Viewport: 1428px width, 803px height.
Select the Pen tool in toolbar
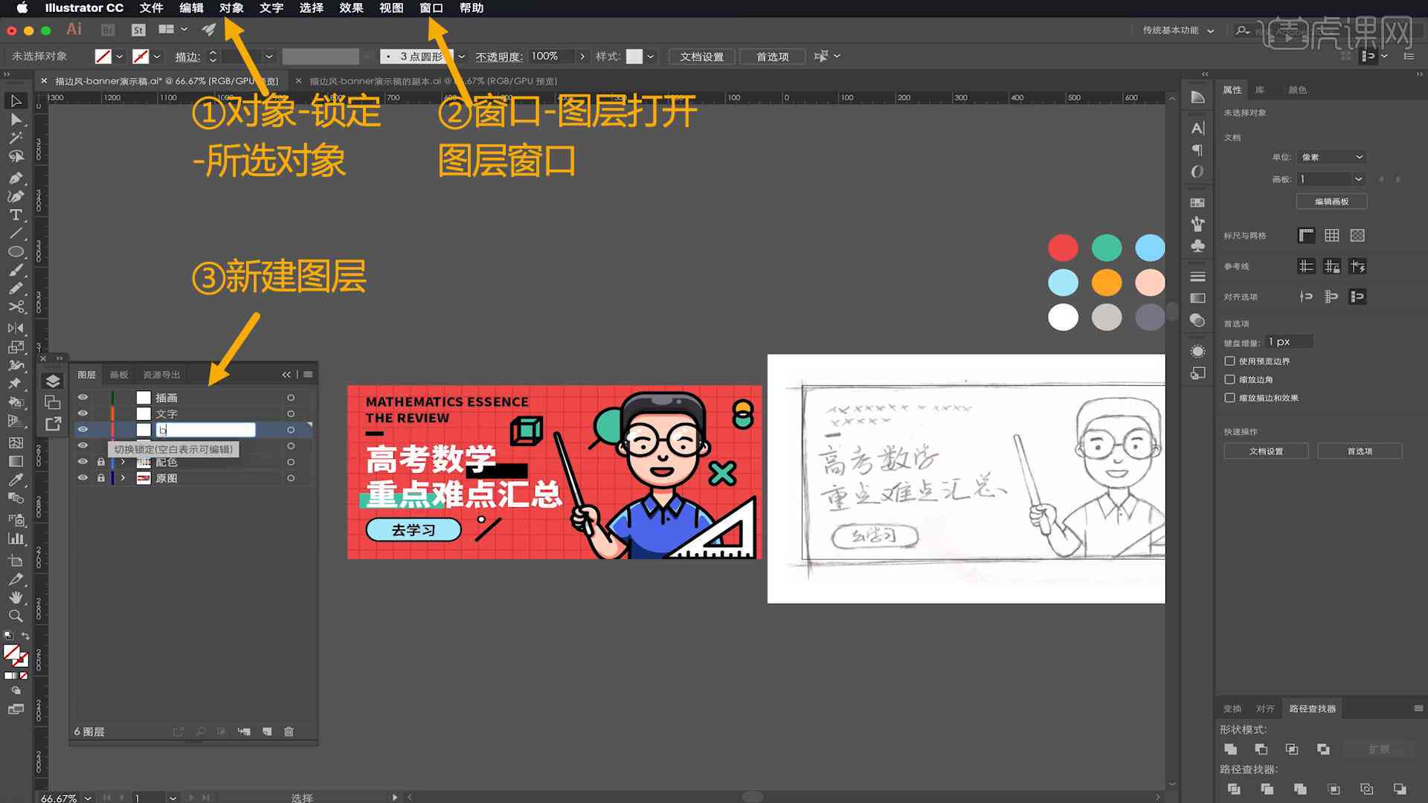click(x=15, y=175)
